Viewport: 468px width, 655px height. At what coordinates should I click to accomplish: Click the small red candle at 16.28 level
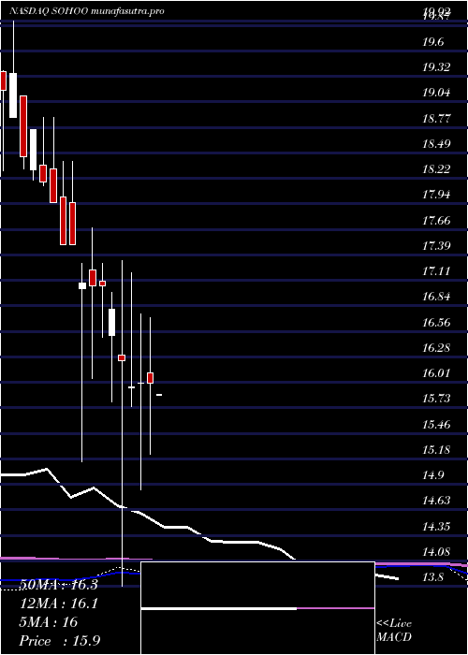pyautogui.click(x=122, y=357)
